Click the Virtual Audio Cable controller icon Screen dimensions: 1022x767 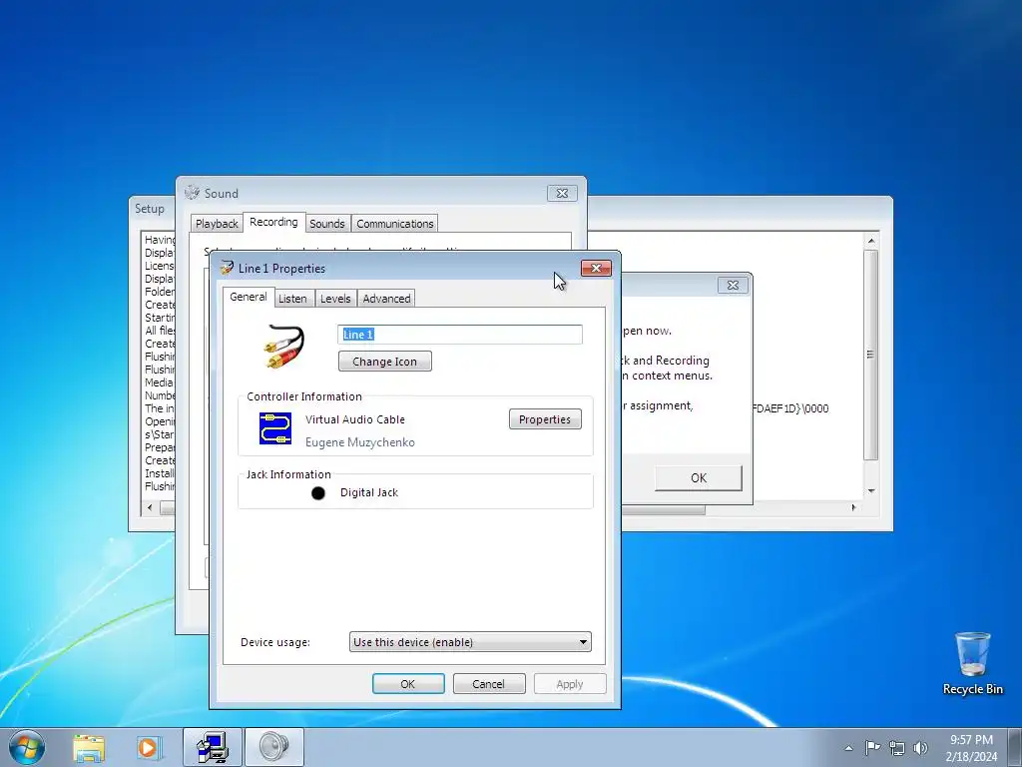point(275,428)
